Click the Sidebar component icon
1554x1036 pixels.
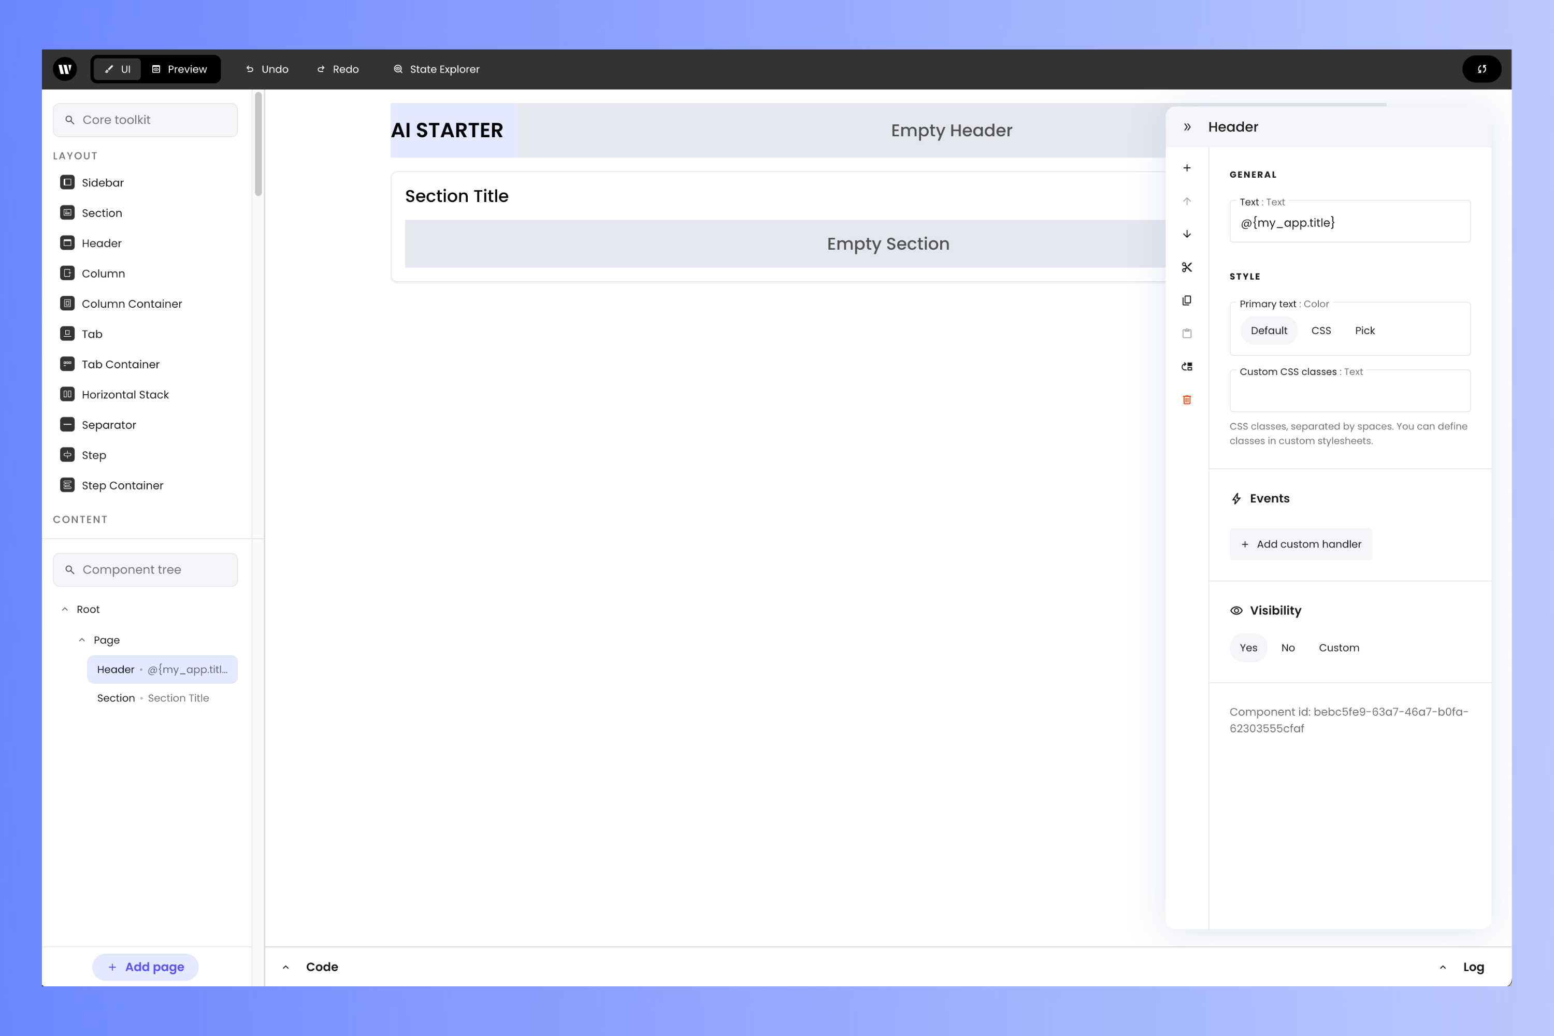click(x=67, y=182)
